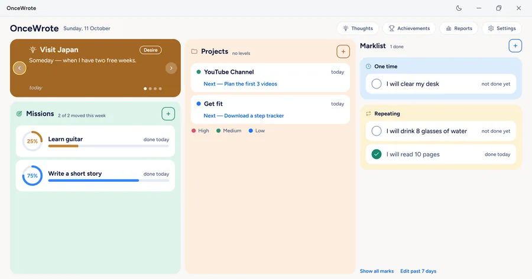Add a new mark in Marklist
532x279 pixels.
point(515,45)
